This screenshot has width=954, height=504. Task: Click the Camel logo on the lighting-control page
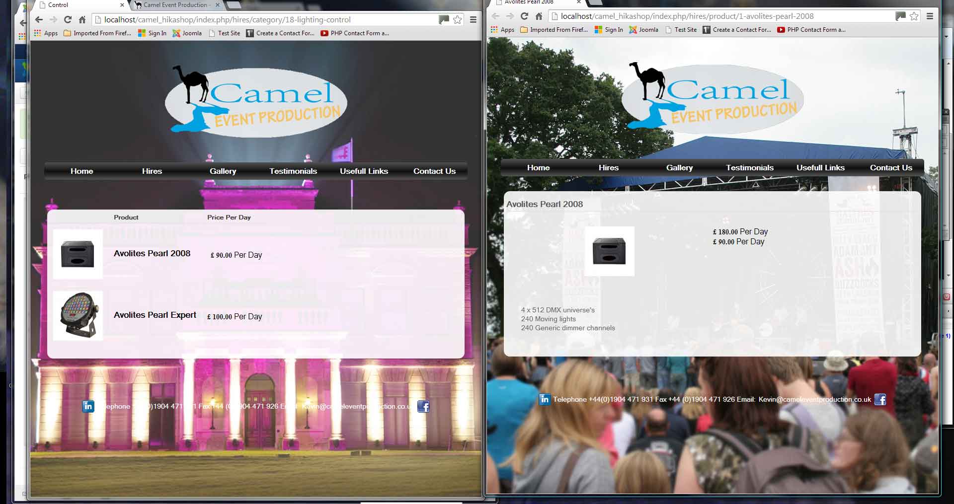pyautogui.click(x=256, y=101)
